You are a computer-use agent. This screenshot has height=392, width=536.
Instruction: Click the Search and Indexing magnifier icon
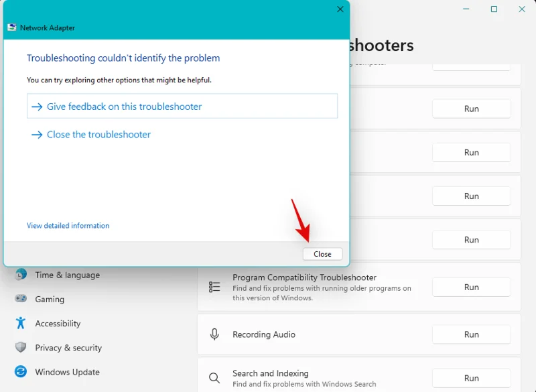pyautogui.click(x=214, y=378)
